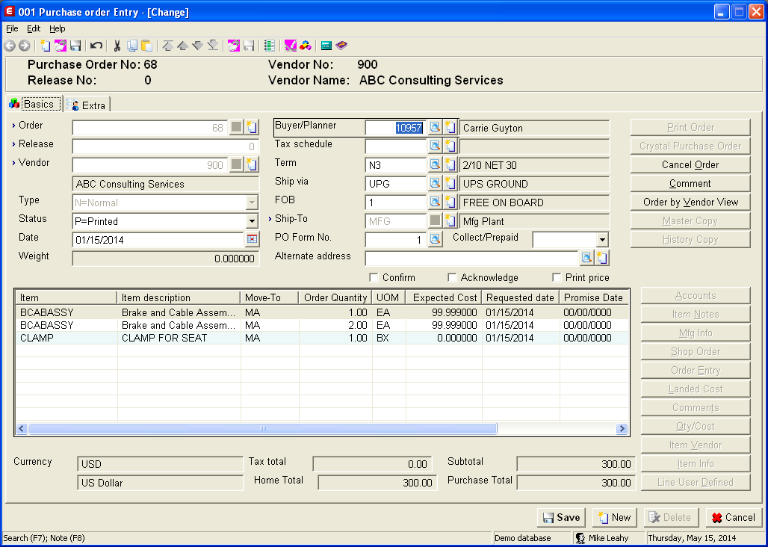Screen dimensions: 768x547
Task: Open the File menu
Action: pos(12,28)
